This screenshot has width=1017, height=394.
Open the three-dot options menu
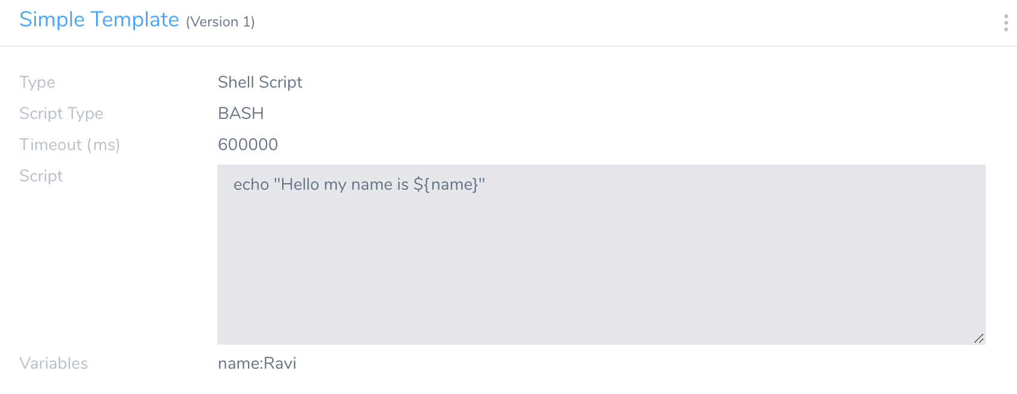[1006, 23]
